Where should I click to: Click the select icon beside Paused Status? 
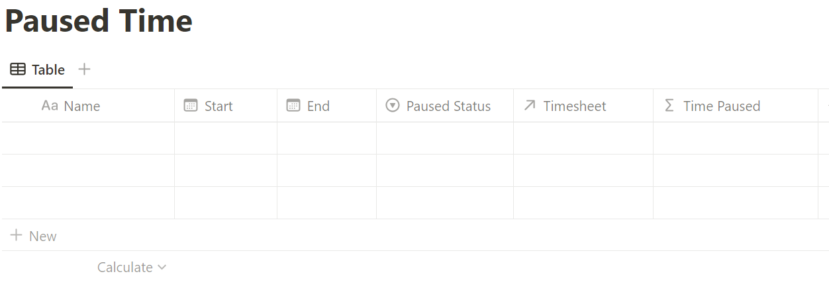(x=393, y=106)
